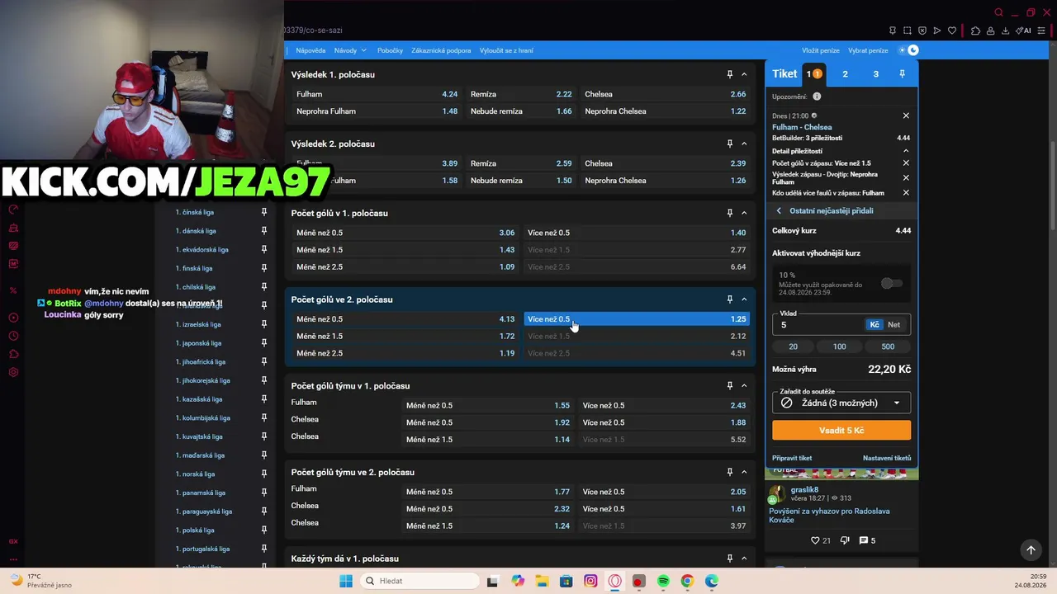The width and height of the screenshot is (1057, 594).
Task: Select Méně než 0.5 in 2. poločasu goals
Action: [405, 319]
